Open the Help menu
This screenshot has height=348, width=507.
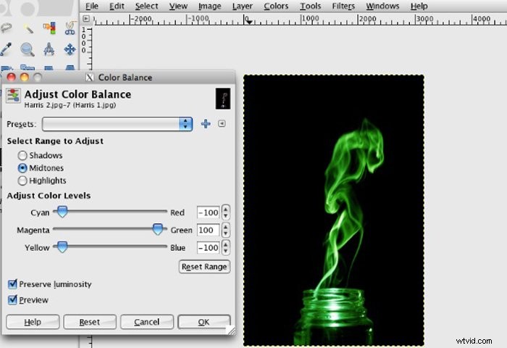click(419, 6)
